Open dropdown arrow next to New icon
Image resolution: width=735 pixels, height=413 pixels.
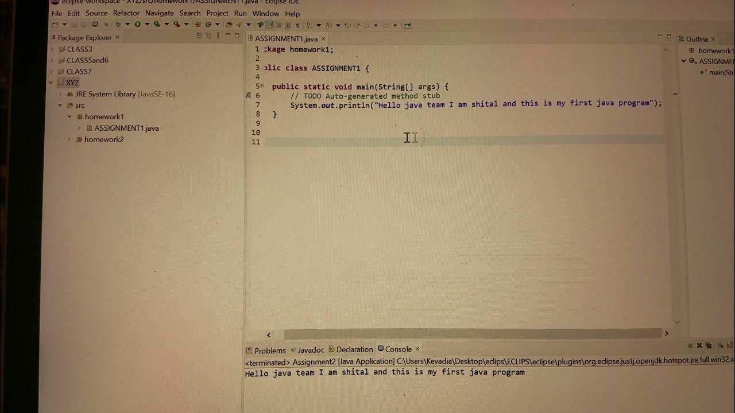pyautogui.click(x=64, y=25)
